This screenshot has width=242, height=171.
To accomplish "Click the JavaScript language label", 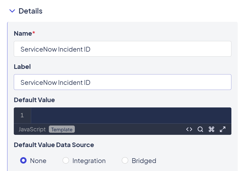I will [32, 130].
